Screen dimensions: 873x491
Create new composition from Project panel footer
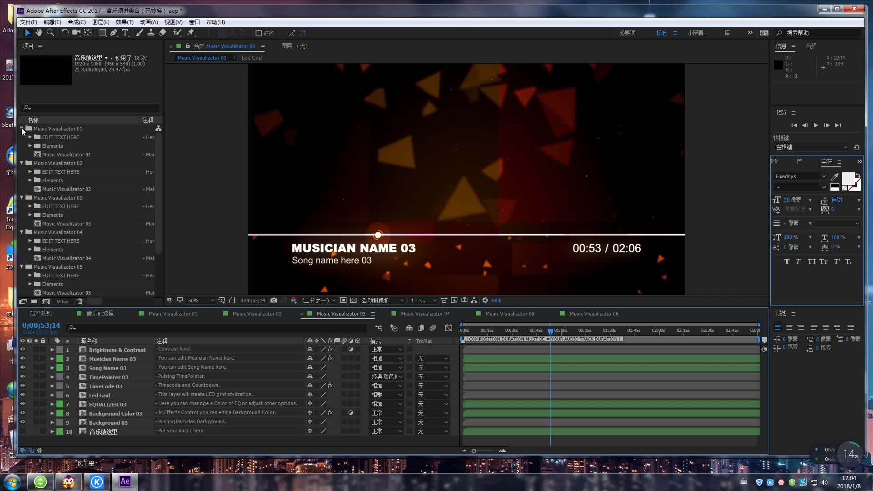[x=45, y=301]
